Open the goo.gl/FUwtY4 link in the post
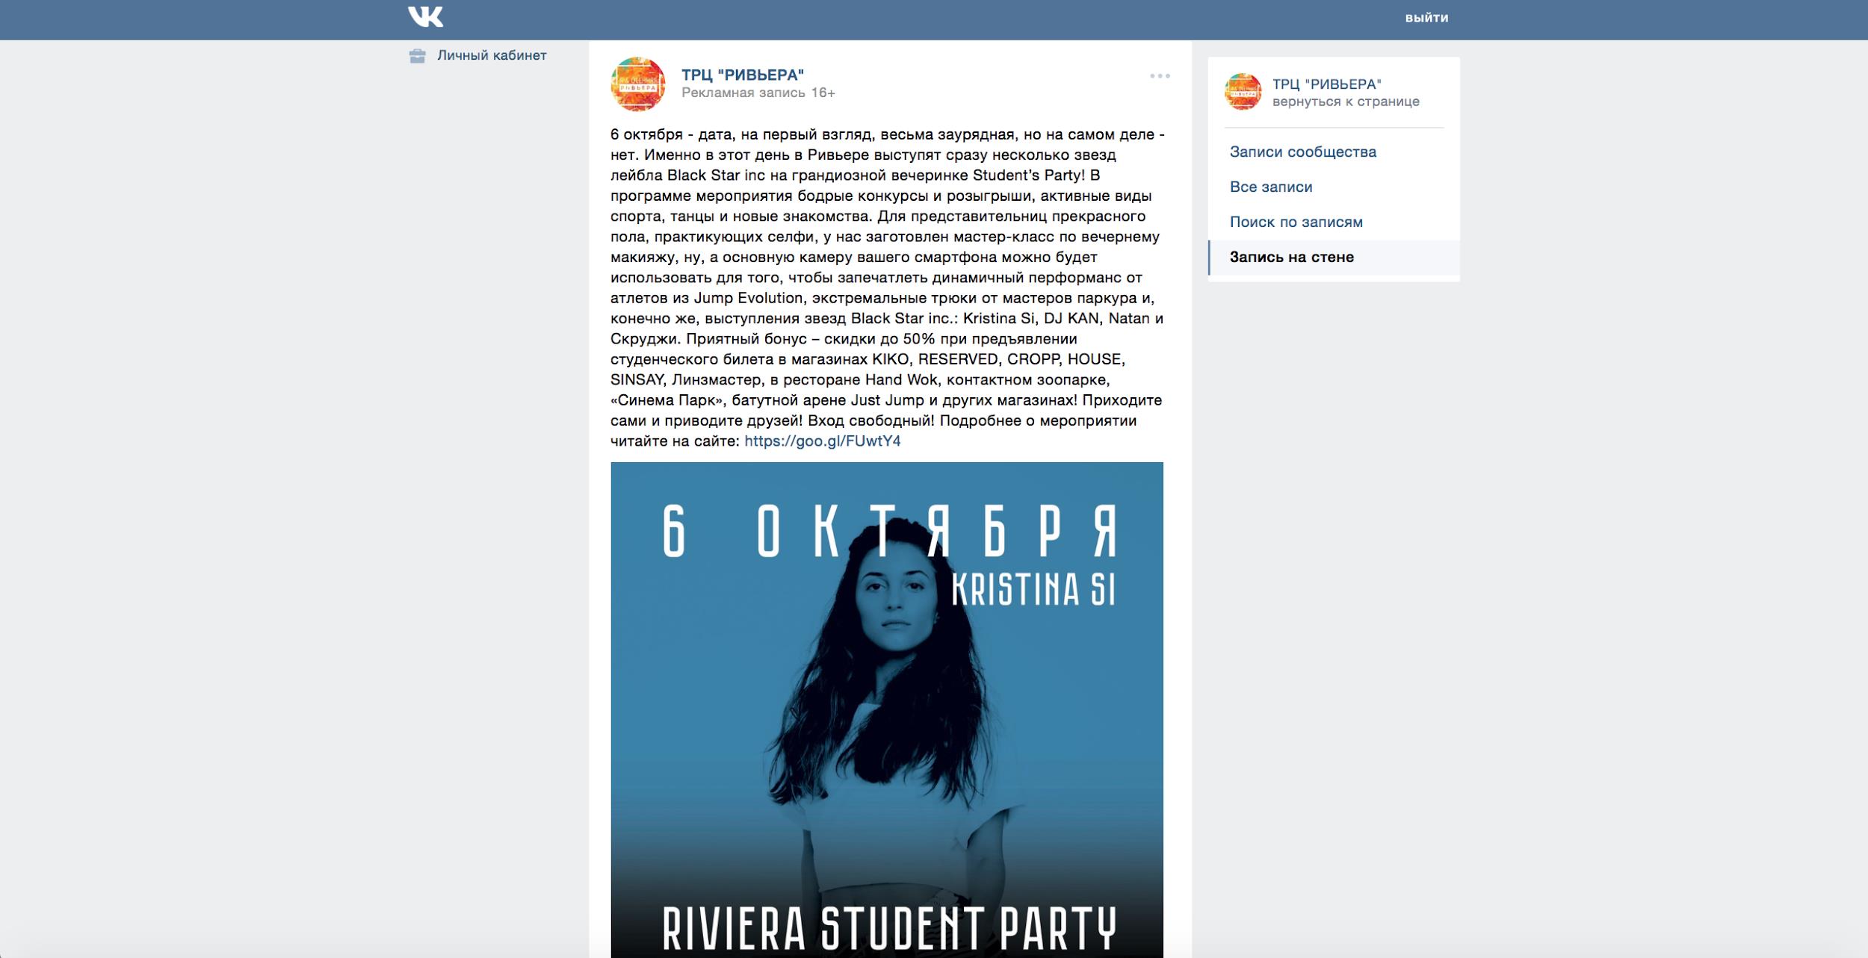Image resolution: width=1868 pixels, height=958 pixels. pyautogui.click(x=823, y=441)
